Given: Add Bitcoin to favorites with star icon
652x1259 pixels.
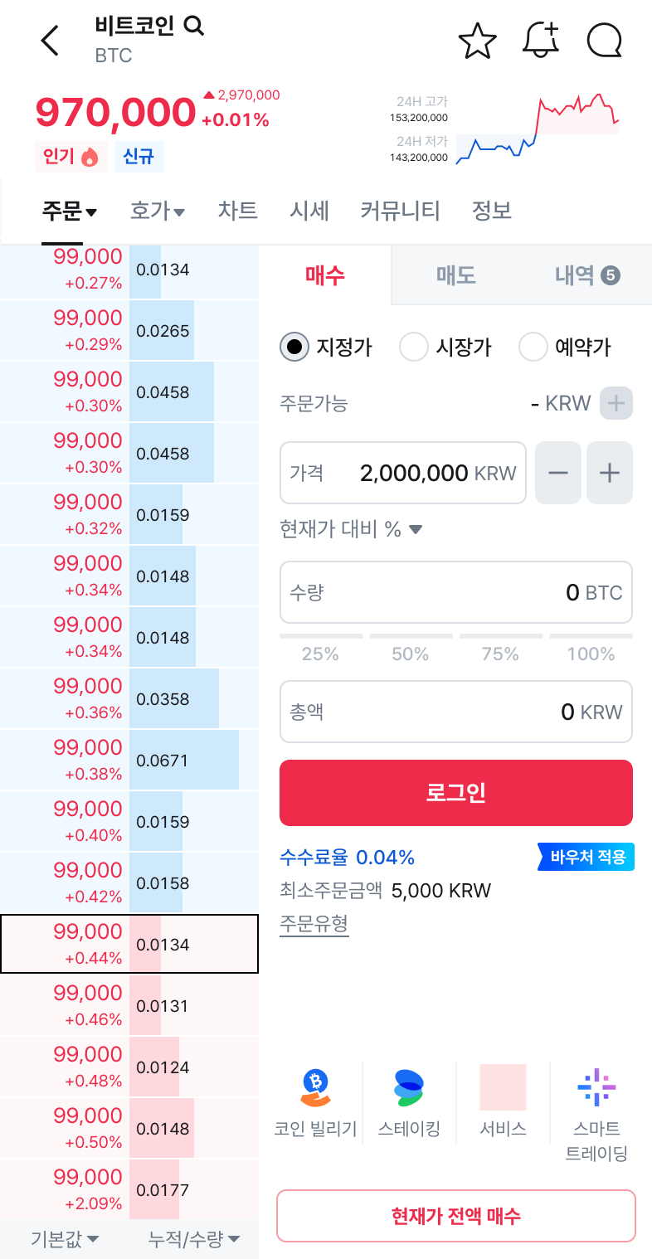Looking at the screenshot, I should click(477, 41).
